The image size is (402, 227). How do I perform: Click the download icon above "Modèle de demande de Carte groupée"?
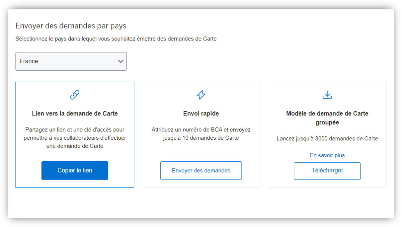(x=327, y=95)
